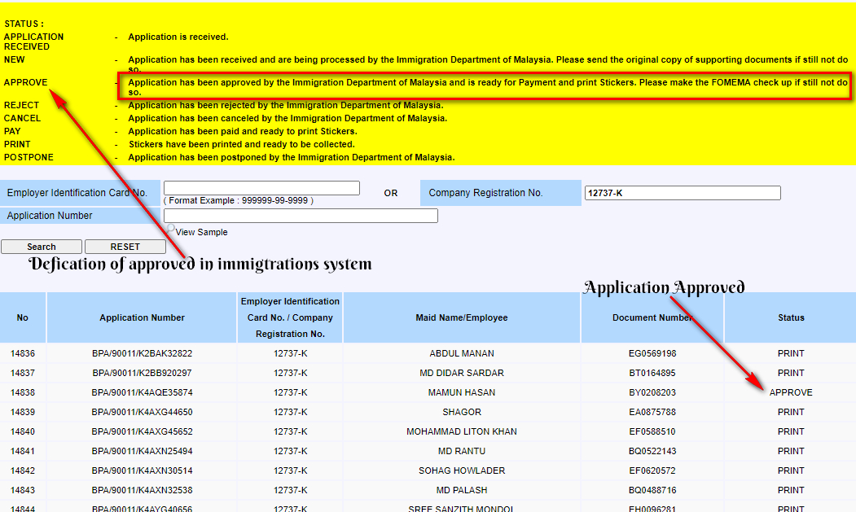Click row number 14843
This screenshot has height=512, width=856.
(22, 490)
